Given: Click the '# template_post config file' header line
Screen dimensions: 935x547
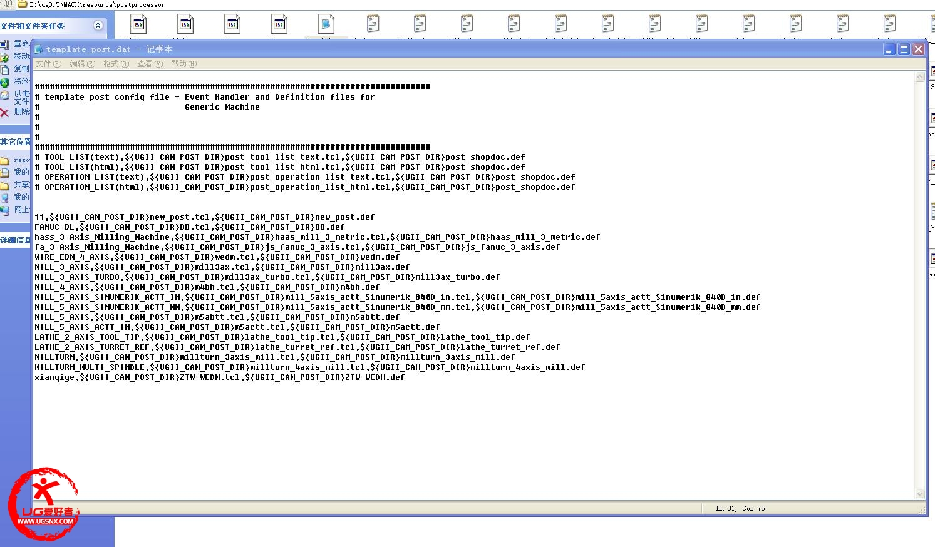Looking at the screenshot, I should click(205, 97).
